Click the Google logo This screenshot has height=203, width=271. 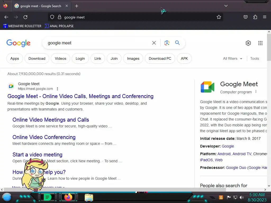pos(18,43)
